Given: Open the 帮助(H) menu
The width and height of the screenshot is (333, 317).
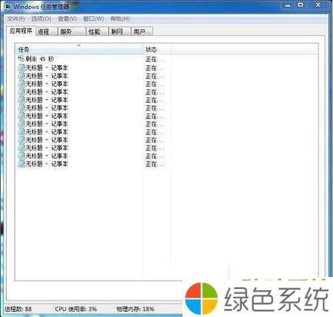Looking at the screenshot, I should (120, 19).
